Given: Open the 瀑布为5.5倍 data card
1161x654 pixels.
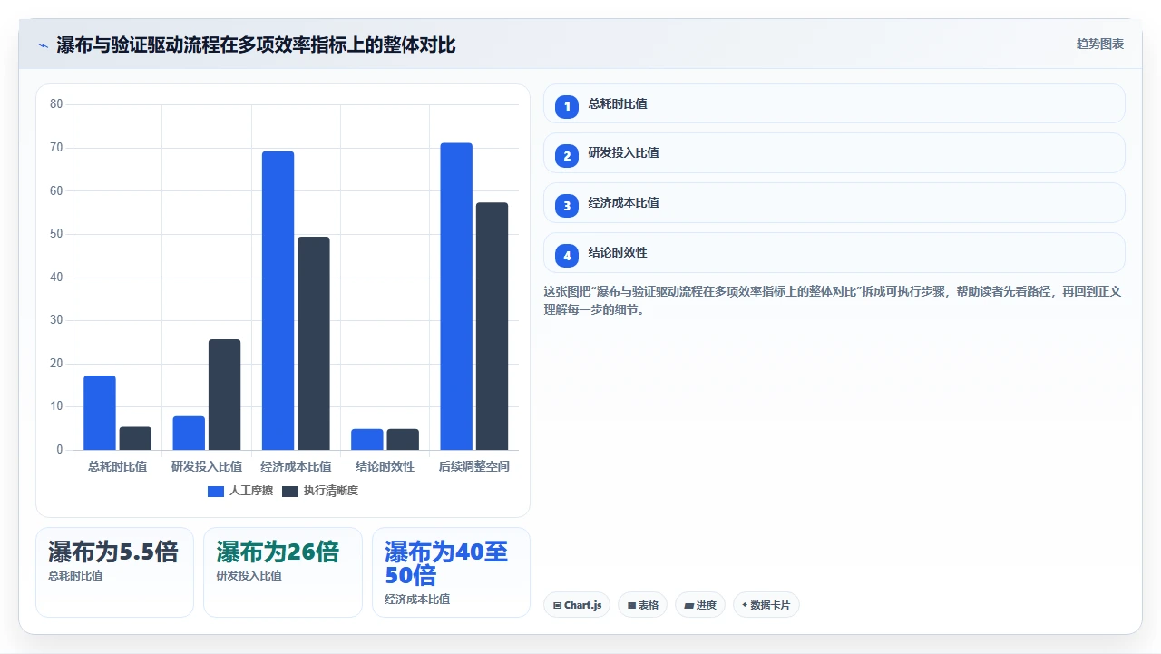Looking at the screenshot, I should pos(114,572).
